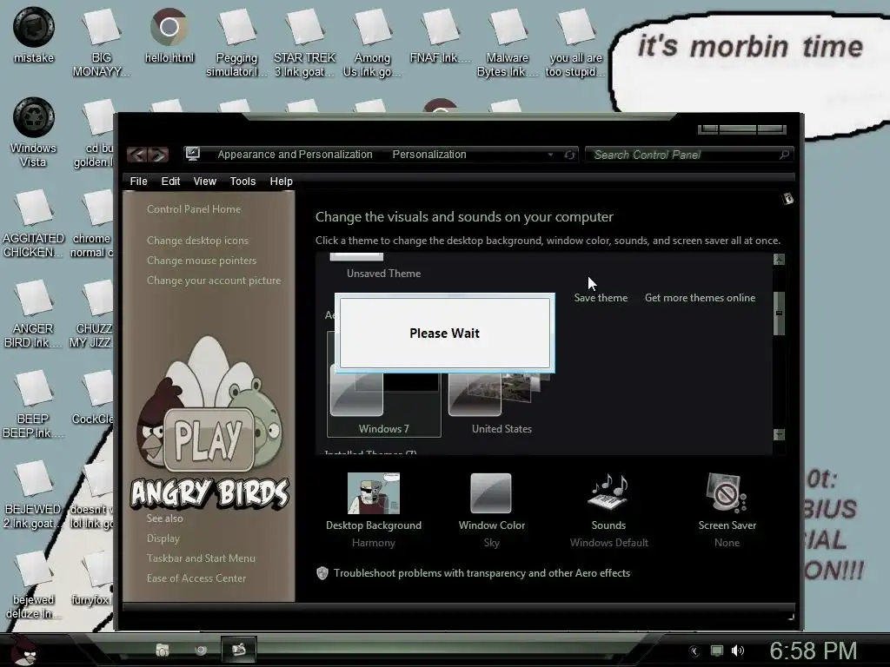The height and width of the screenshot is (667, 890).
Task: Click Change your account picture link
Action: point(214,281)
